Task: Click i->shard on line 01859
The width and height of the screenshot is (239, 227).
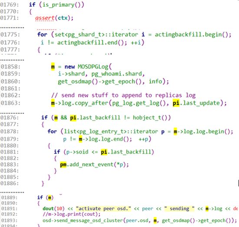Action: (71, 74)
